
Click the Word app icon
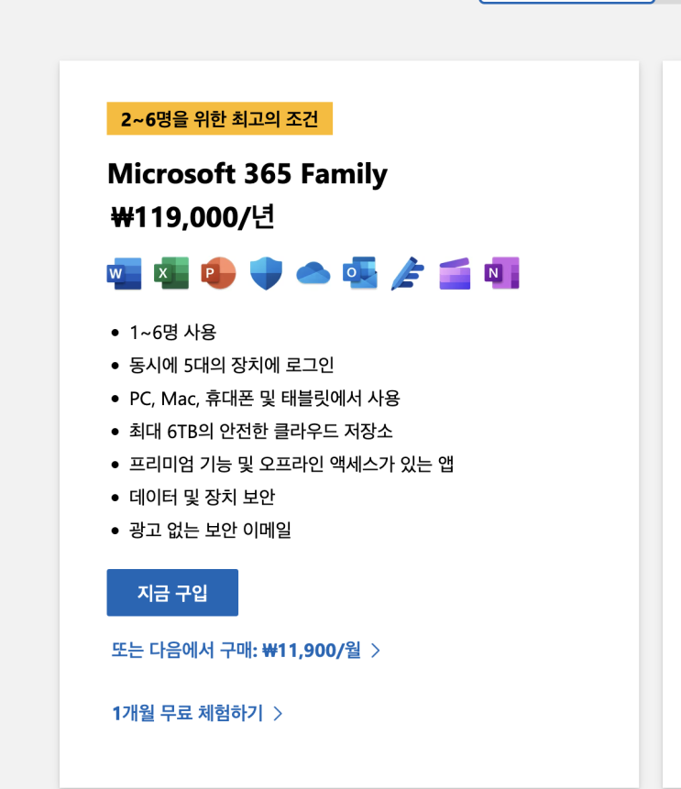point(125,273)
